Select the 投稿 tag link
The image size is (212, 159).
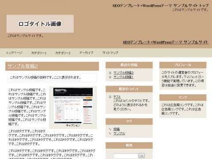coord(117,129)
